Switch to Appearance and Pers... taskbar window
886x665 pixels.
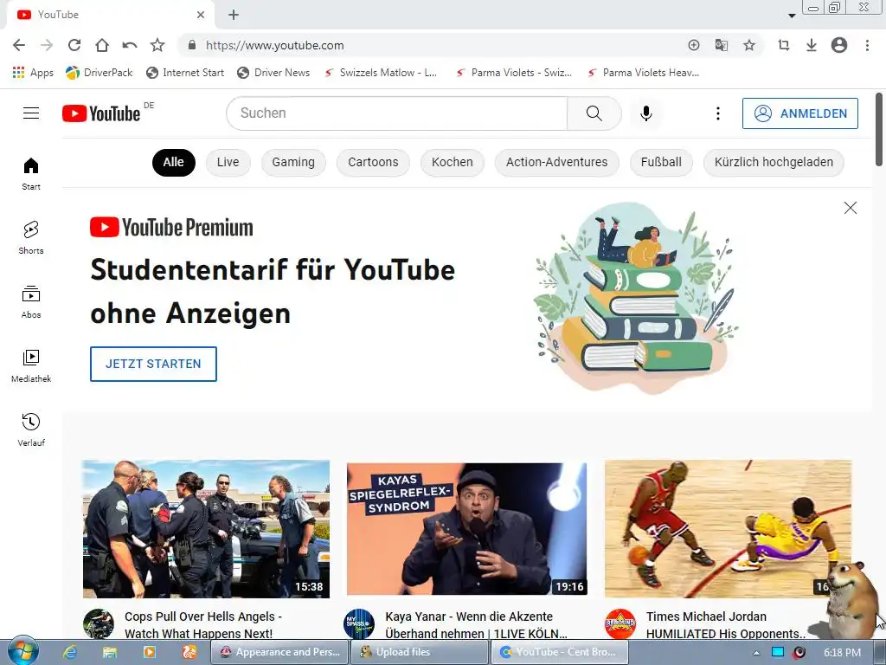coord(279,652)
